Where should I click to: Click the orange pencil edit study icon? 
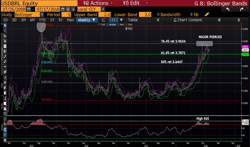pyautogui.click(x=207, y=14)
